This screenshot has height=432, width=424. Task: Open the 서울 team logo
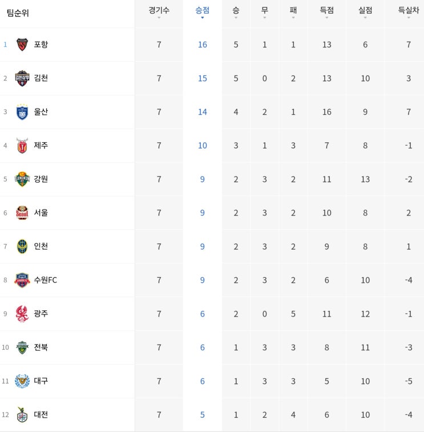[x=22, y=213]
